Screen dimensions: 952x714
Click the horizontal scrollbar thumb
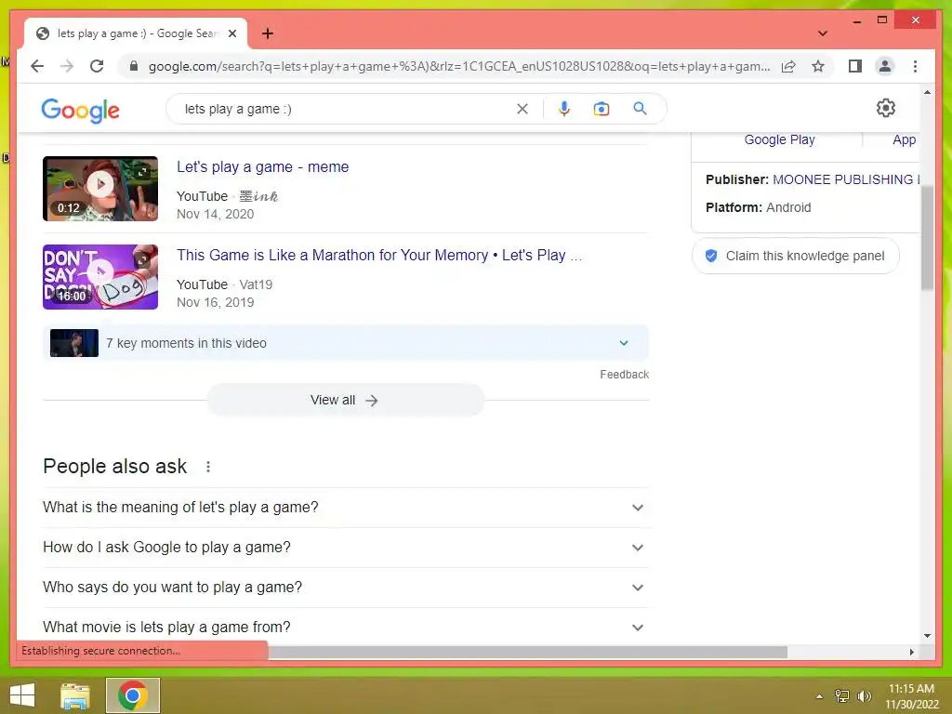pyautogui.click(x=528, y=652)
